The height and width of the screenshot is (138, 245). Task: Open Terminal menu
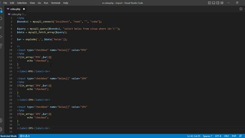(x=56, y=3)
